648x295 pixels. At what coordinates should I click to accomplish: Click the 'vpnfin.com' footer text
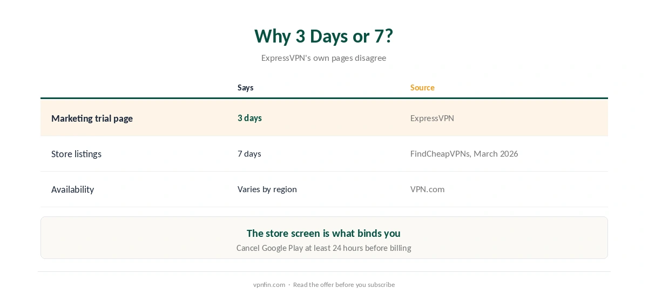(x=269, y=285)
